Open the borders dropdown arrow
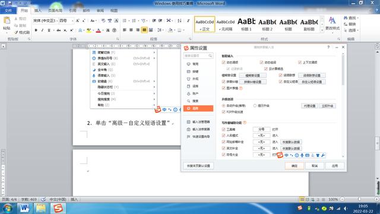The image size is (380, 214). point(183,30)
